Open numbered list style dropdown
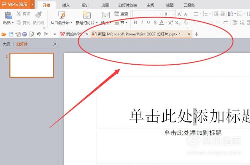The width and height of the screenshot is (250, 165). click(x=210, y=14)
